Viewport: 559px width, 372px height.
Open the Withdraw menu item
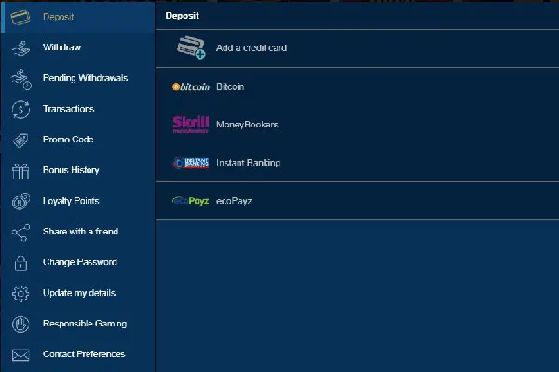(x=61, y=47)
